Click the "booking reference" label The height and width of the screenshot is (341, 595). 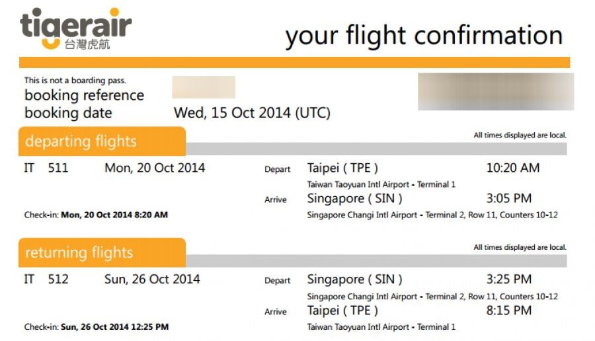click(x=84, y=96)
